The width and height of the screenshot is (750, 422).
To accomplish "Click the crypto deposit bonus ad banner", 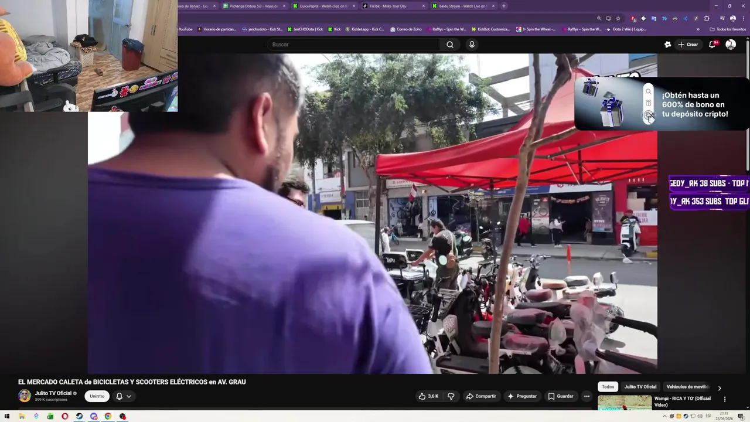I will [662, 104].
